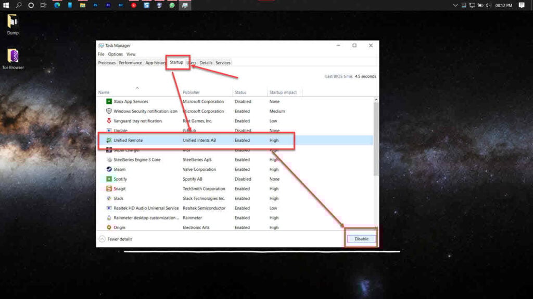Screen dimensions: 533x299
Task: Click the scroll-up arrow of startup list
Action: tap(376, 100)
